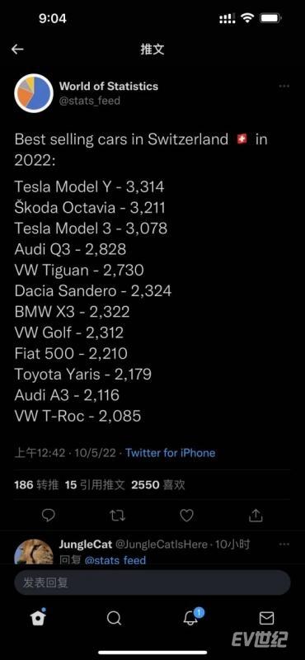The width and height of the screenshot is (305, 660).
Task: Open the tweet's three-dot options menu
Action: 284,87
